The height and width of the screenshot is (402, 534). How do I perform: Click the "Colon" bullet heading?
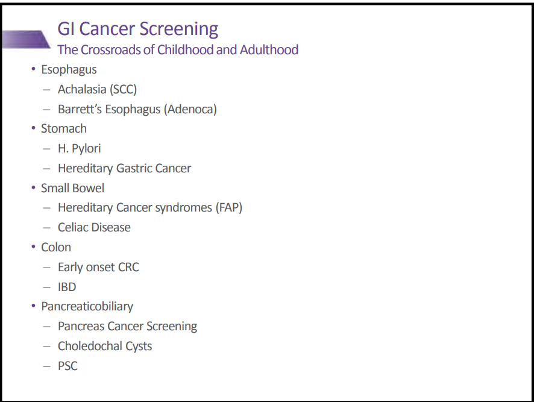click(56, 247)
